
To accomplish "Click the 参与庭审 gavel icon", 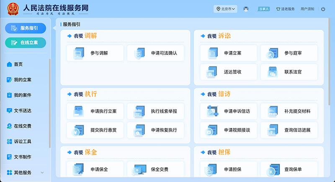I will pos(273,54).
